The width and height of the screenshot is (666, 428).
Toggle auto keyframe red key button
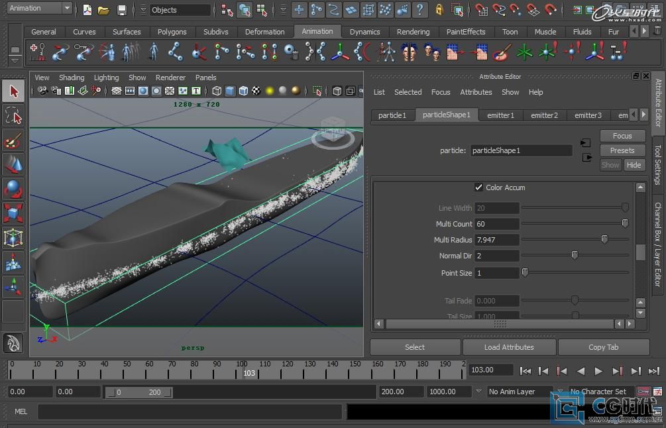click(x=643, y=391)
